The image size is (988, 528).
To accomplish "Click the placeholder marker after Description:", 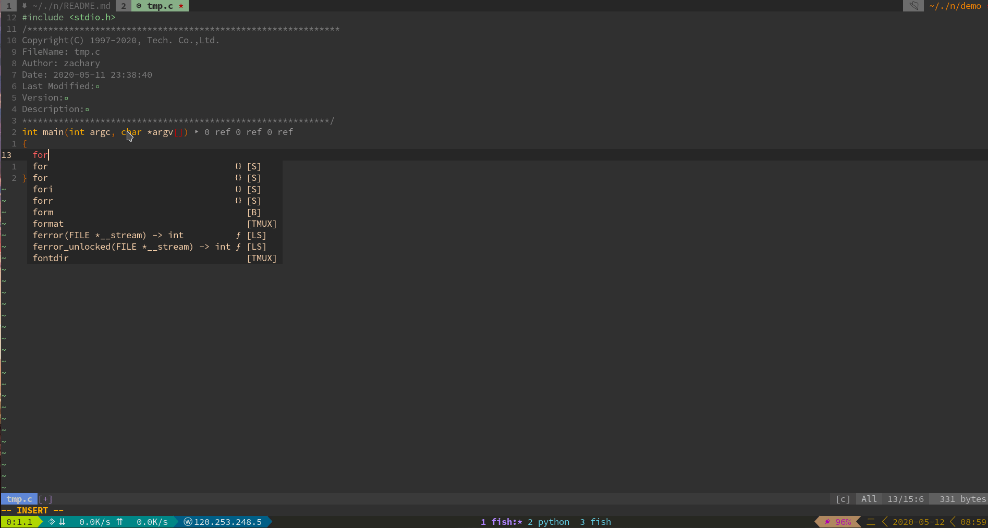I will click(87, 109).
